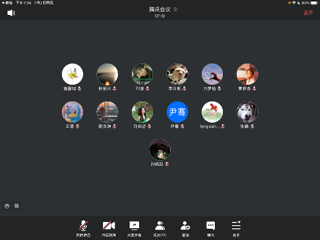The width and height of the screenshot is (320, 240).
Task: Unmute the microphone in the bottom toolbar
Action: pos(83,228)
